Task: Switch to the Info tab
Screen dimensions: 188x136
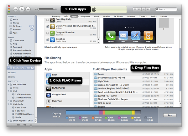Action: [66, 16]
